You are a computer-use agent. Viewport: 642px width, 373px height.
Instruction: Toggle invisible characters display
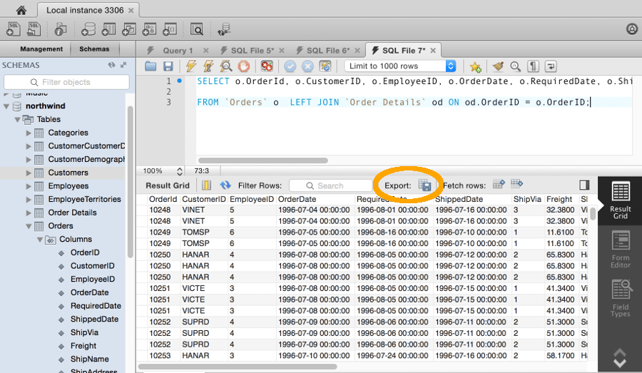click(533, 66)
